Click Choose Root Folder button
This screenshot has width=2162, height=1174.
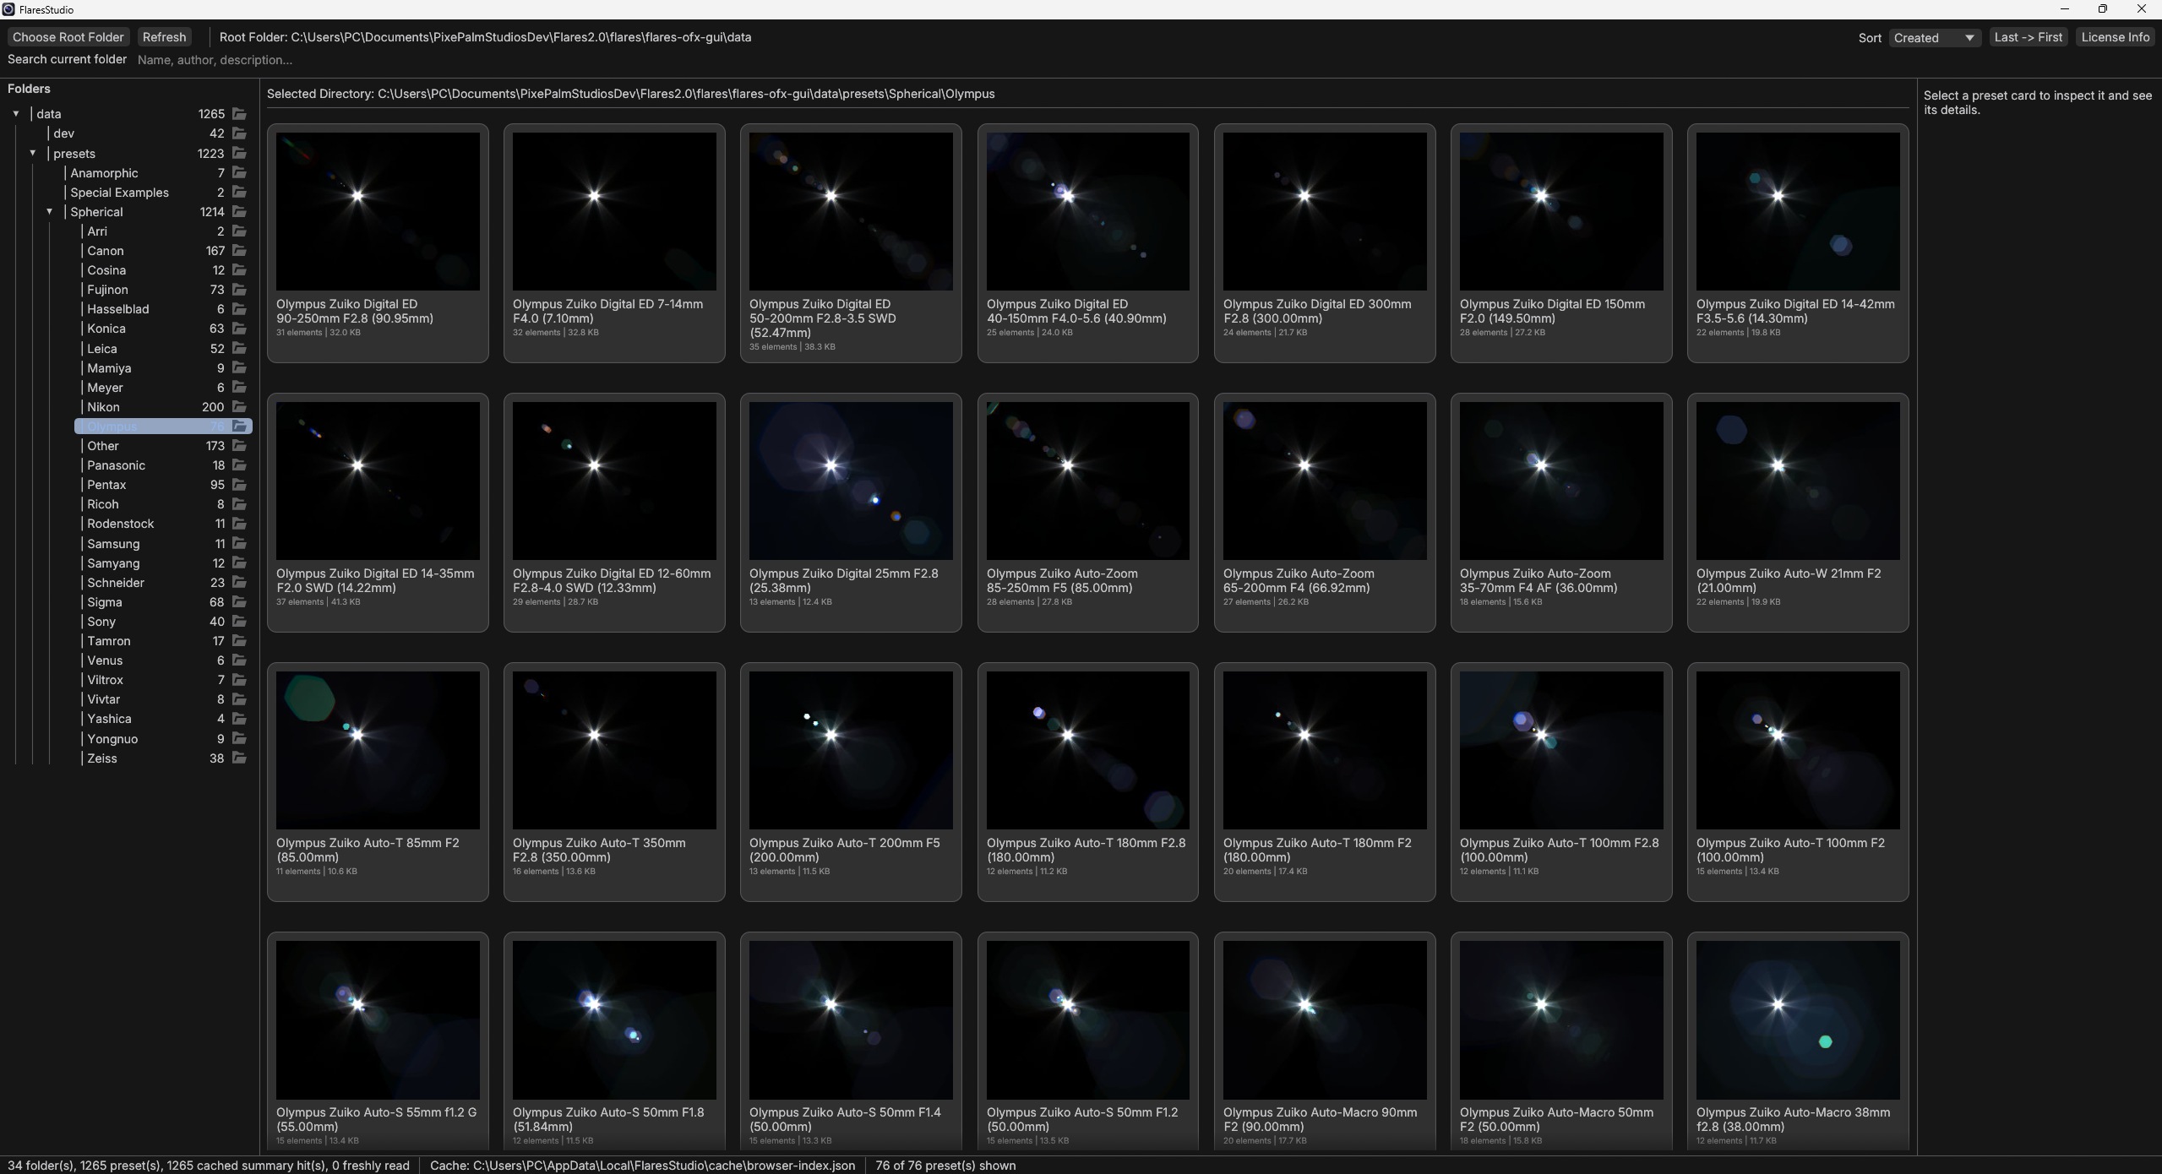[68, 37]
